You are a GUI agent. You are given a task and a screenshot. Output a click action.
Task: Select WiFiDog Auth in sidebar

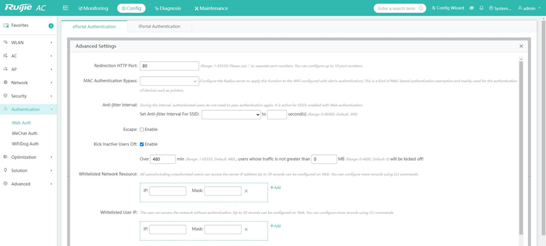pyautogui.click(x=25, y=144)
